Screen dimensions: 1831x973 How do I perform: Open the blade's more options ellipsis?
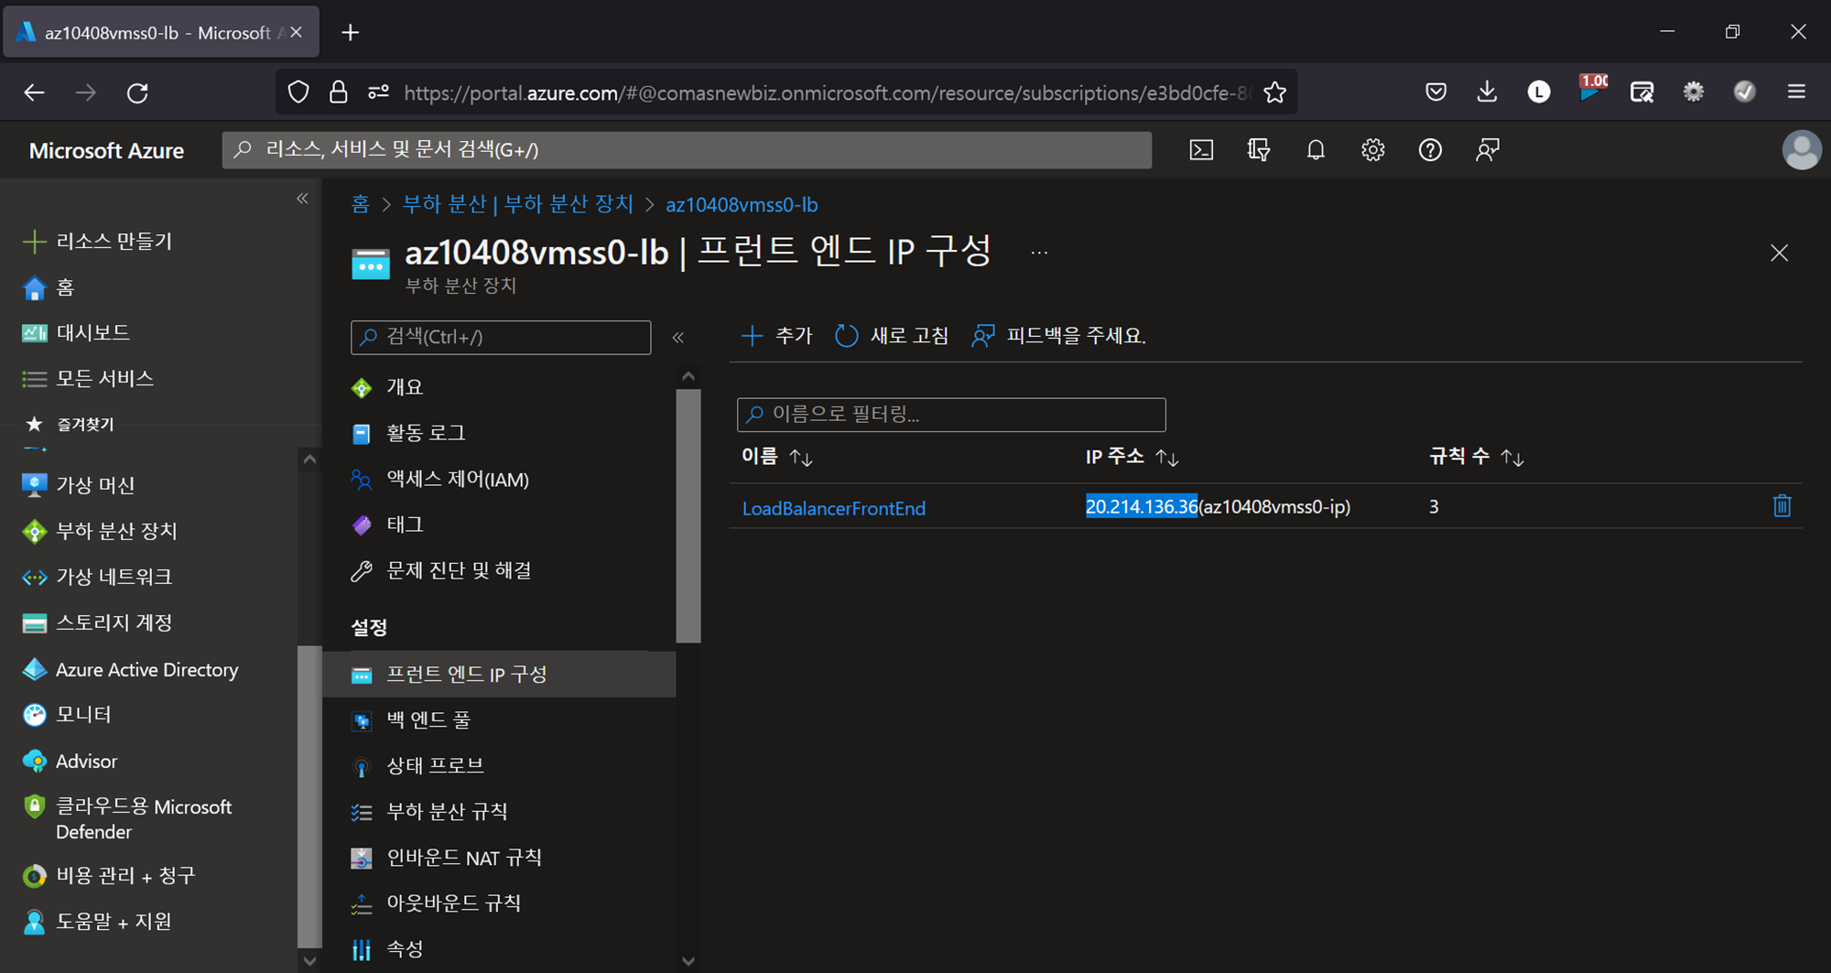click(x=1039, y=253)
